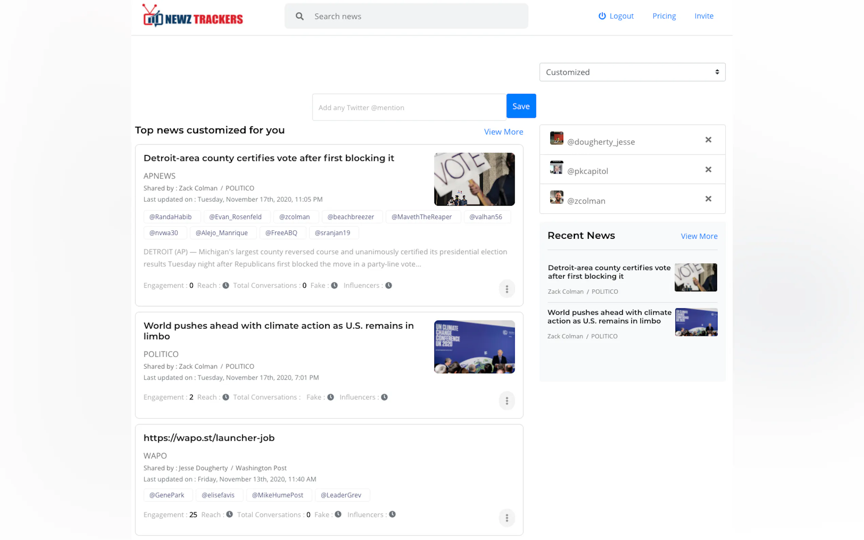Open three-dot menu on climate action article

point(506,401)
